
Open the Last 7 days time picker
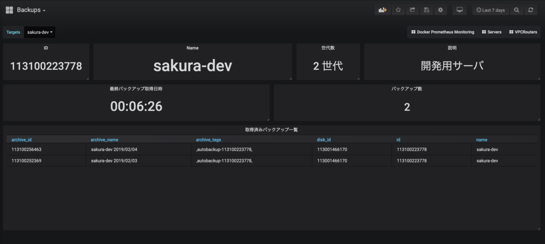[x=490, y=10]
